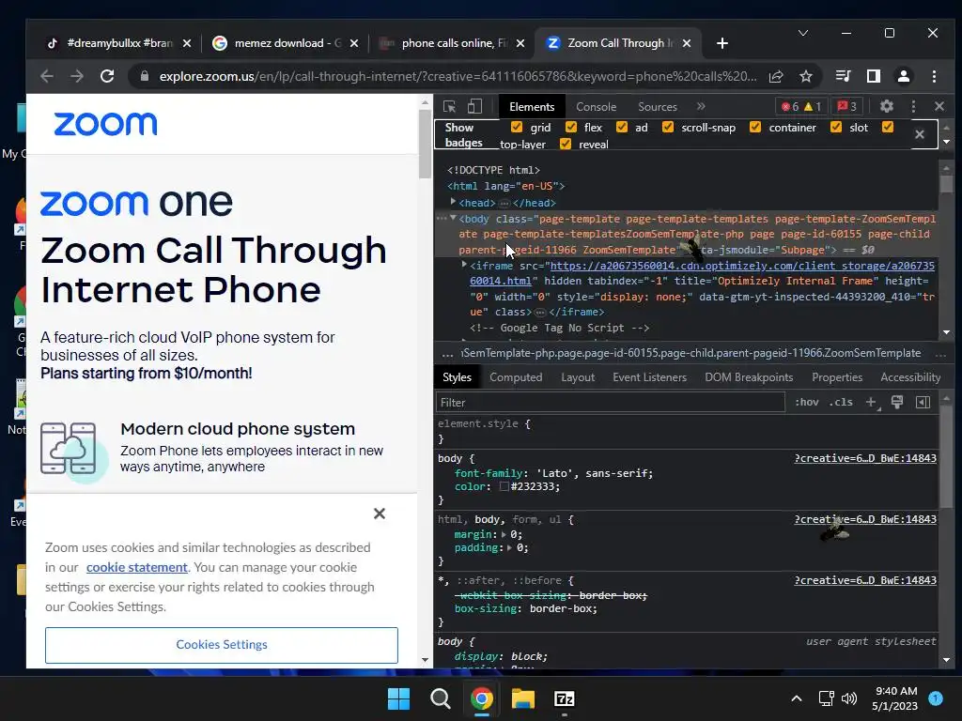Toggle the container badge checkbox
This screenshot has width=962, height=721.
point(755,127)
